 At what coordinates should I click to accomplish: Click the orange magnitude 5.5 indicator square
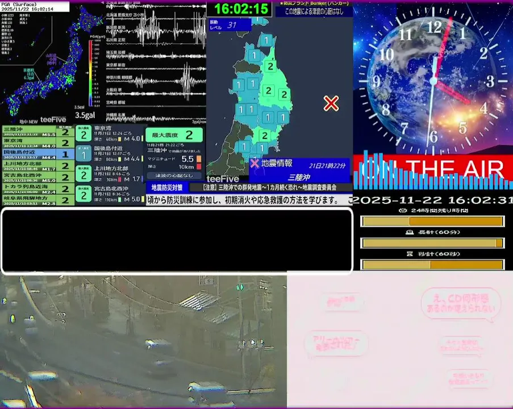pos(199,159)
